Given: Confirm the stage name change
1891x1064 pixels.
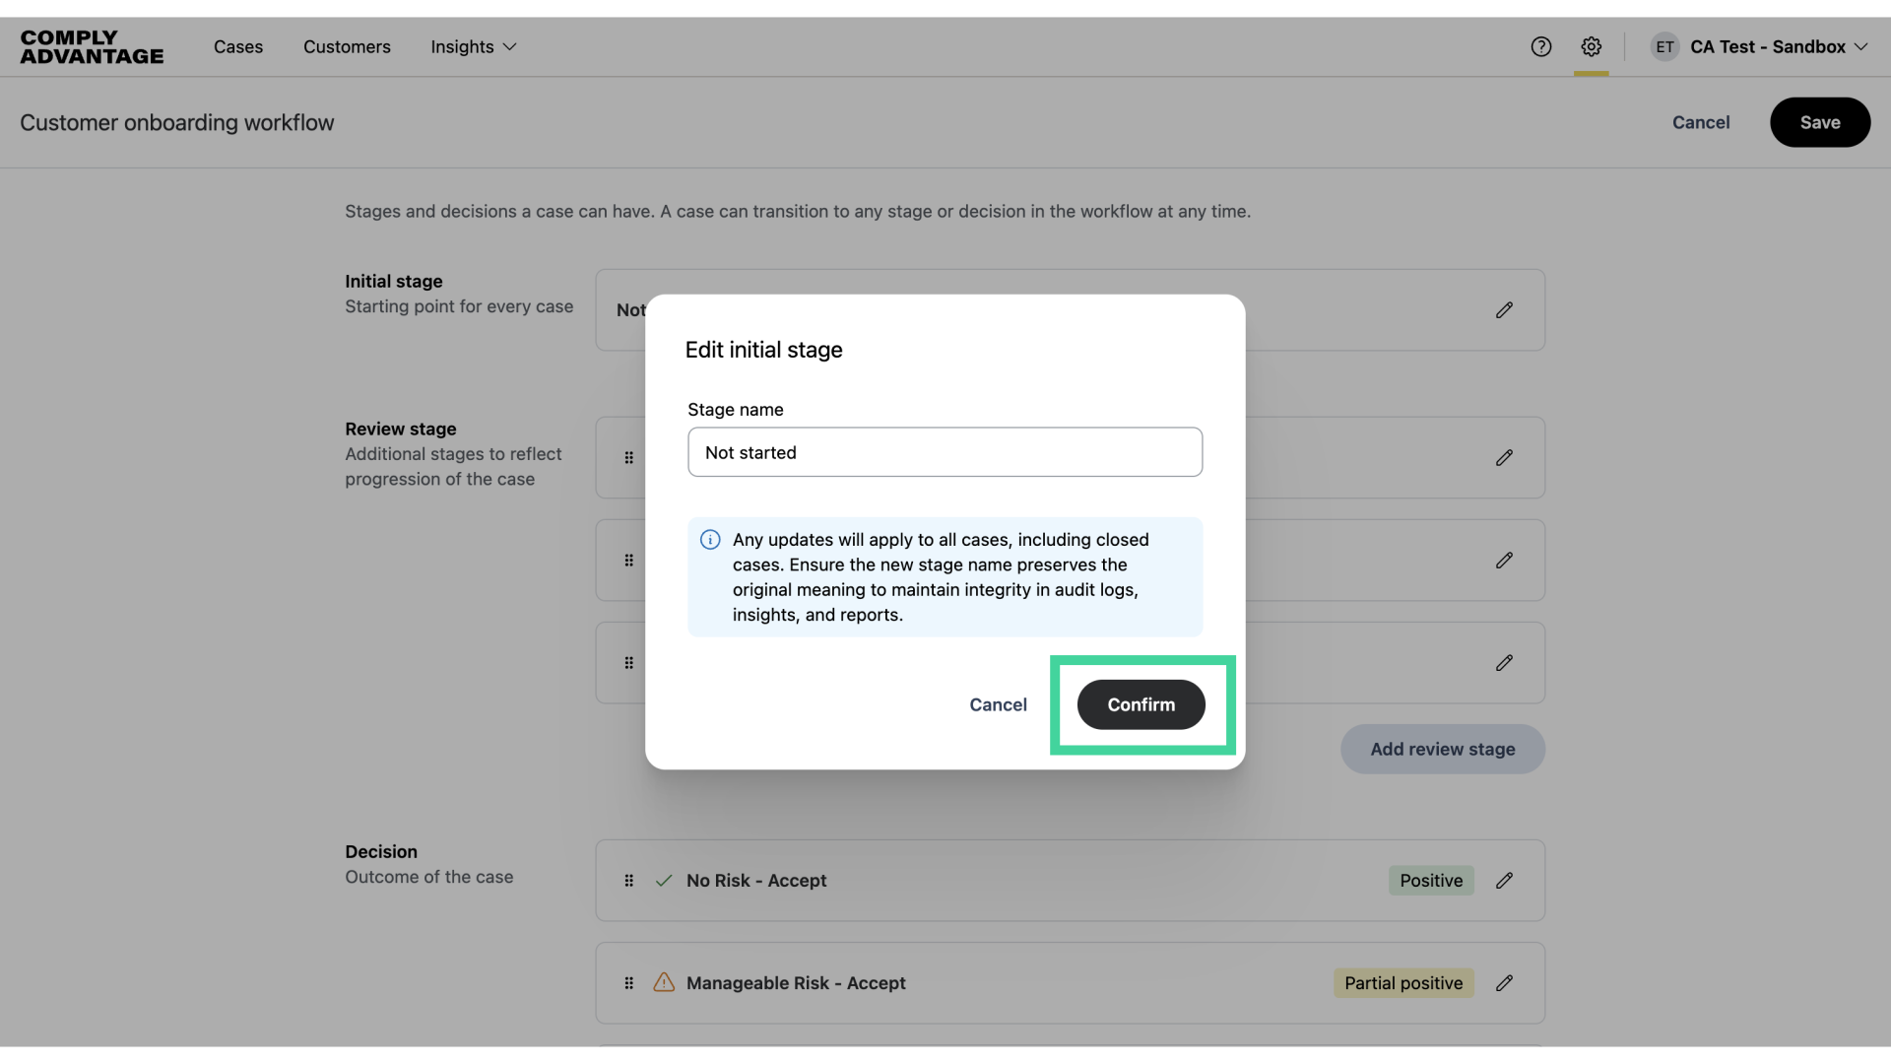Looking at the screenshot, I should coord(1141,704).
